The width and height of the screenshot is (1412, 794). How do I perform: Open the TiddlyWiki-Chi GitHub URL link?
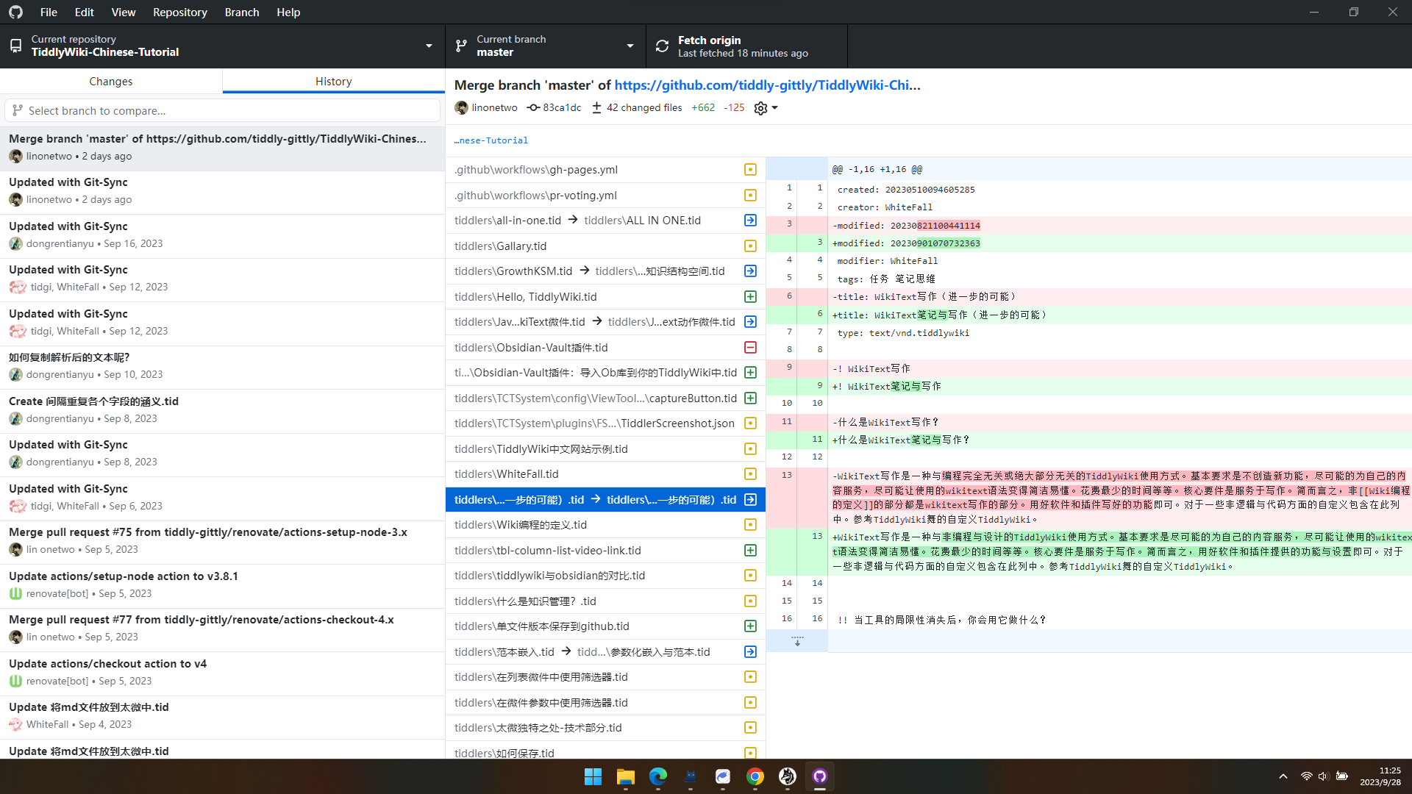767,85
